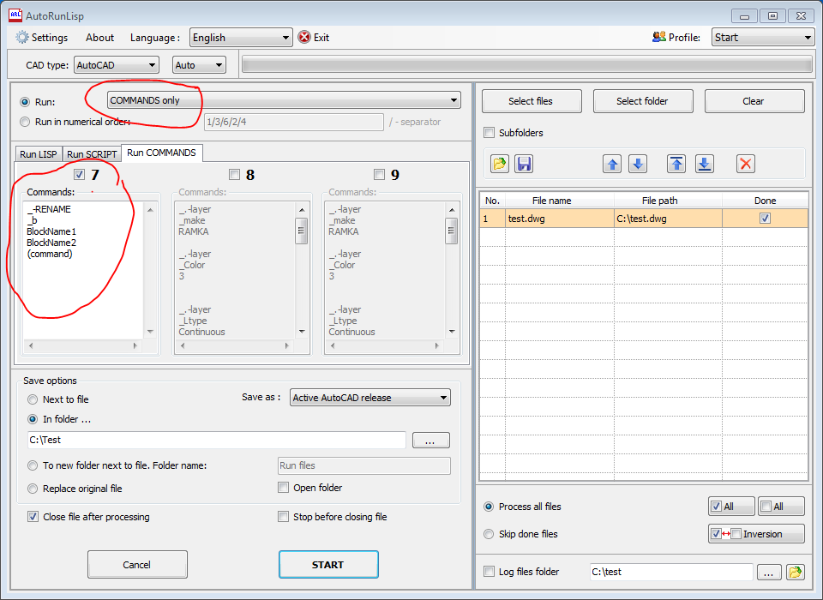Viewport: 823px width, 600px height.
Task: Enable the Subfolders checkbox
Action: pos(489,132)
